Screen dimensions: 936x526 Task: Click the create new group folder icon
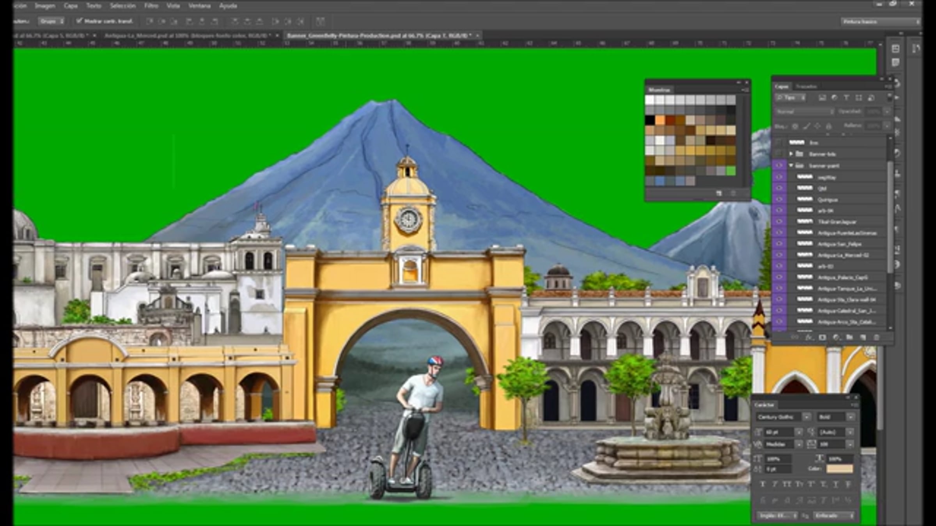[849, 337]
